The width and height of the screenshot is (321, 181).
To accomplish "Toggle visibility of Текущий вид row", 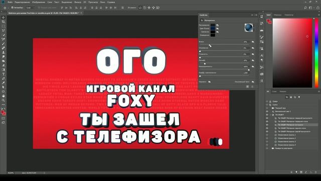I will click(x=267, y=108).
